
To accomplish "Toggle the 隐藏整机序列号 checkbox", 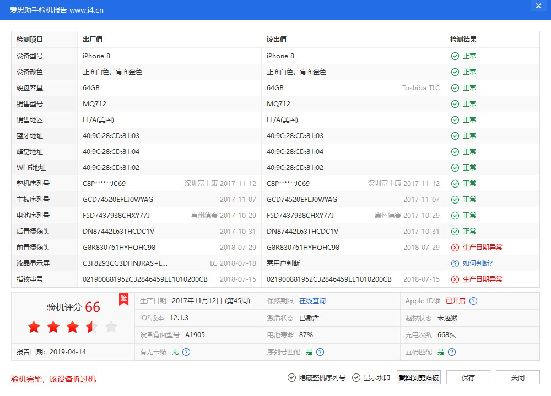I will [291, 378].
